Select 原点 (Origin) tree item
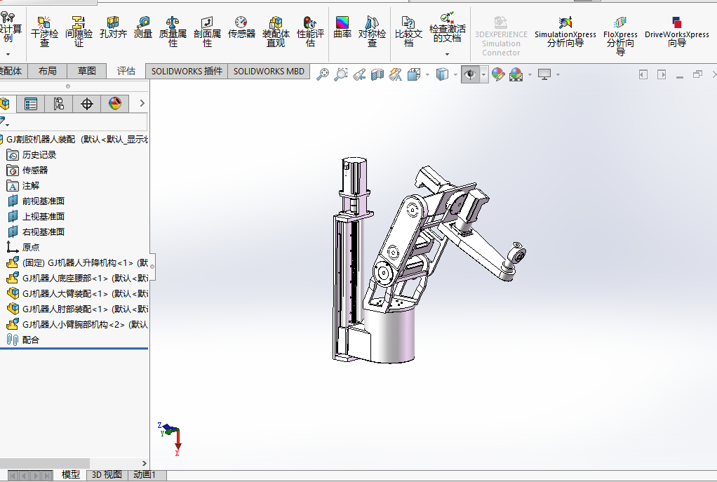This screenshot has width=717, height=482. (23, 248)
